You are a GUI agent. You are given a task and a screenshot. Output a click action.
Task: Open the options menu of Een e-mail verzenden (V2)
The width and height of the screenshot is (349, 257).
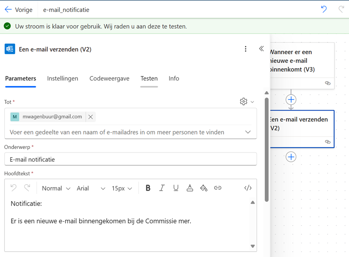click(245, 49)
